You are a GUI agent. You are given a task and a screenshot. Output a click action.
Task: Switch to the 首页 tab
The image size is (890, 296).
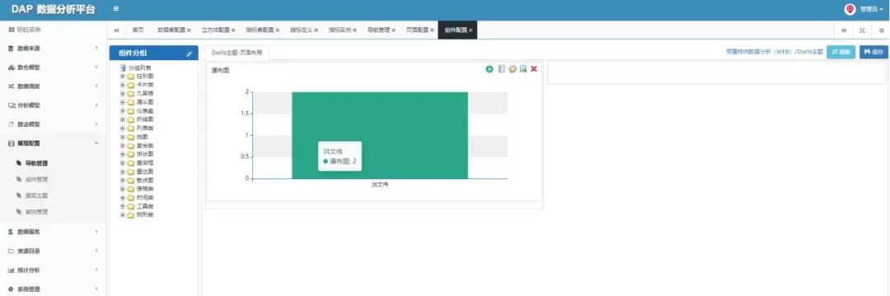[138, 30]
